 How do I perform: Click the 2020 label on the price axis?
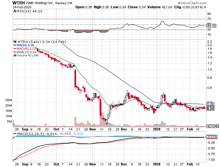click(x=156, y=129)
